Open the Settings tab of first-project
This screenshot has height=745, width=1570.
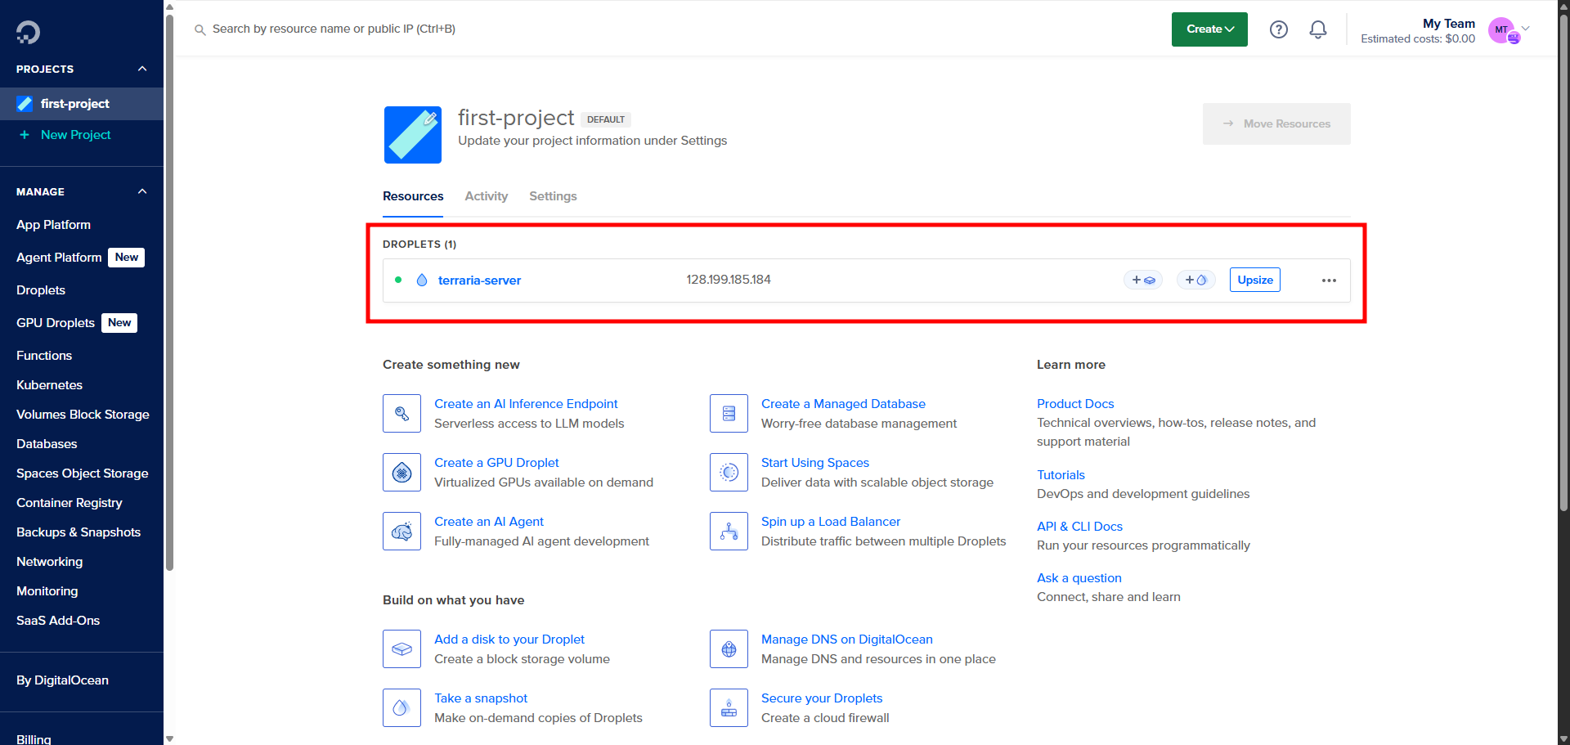point(552,196)
